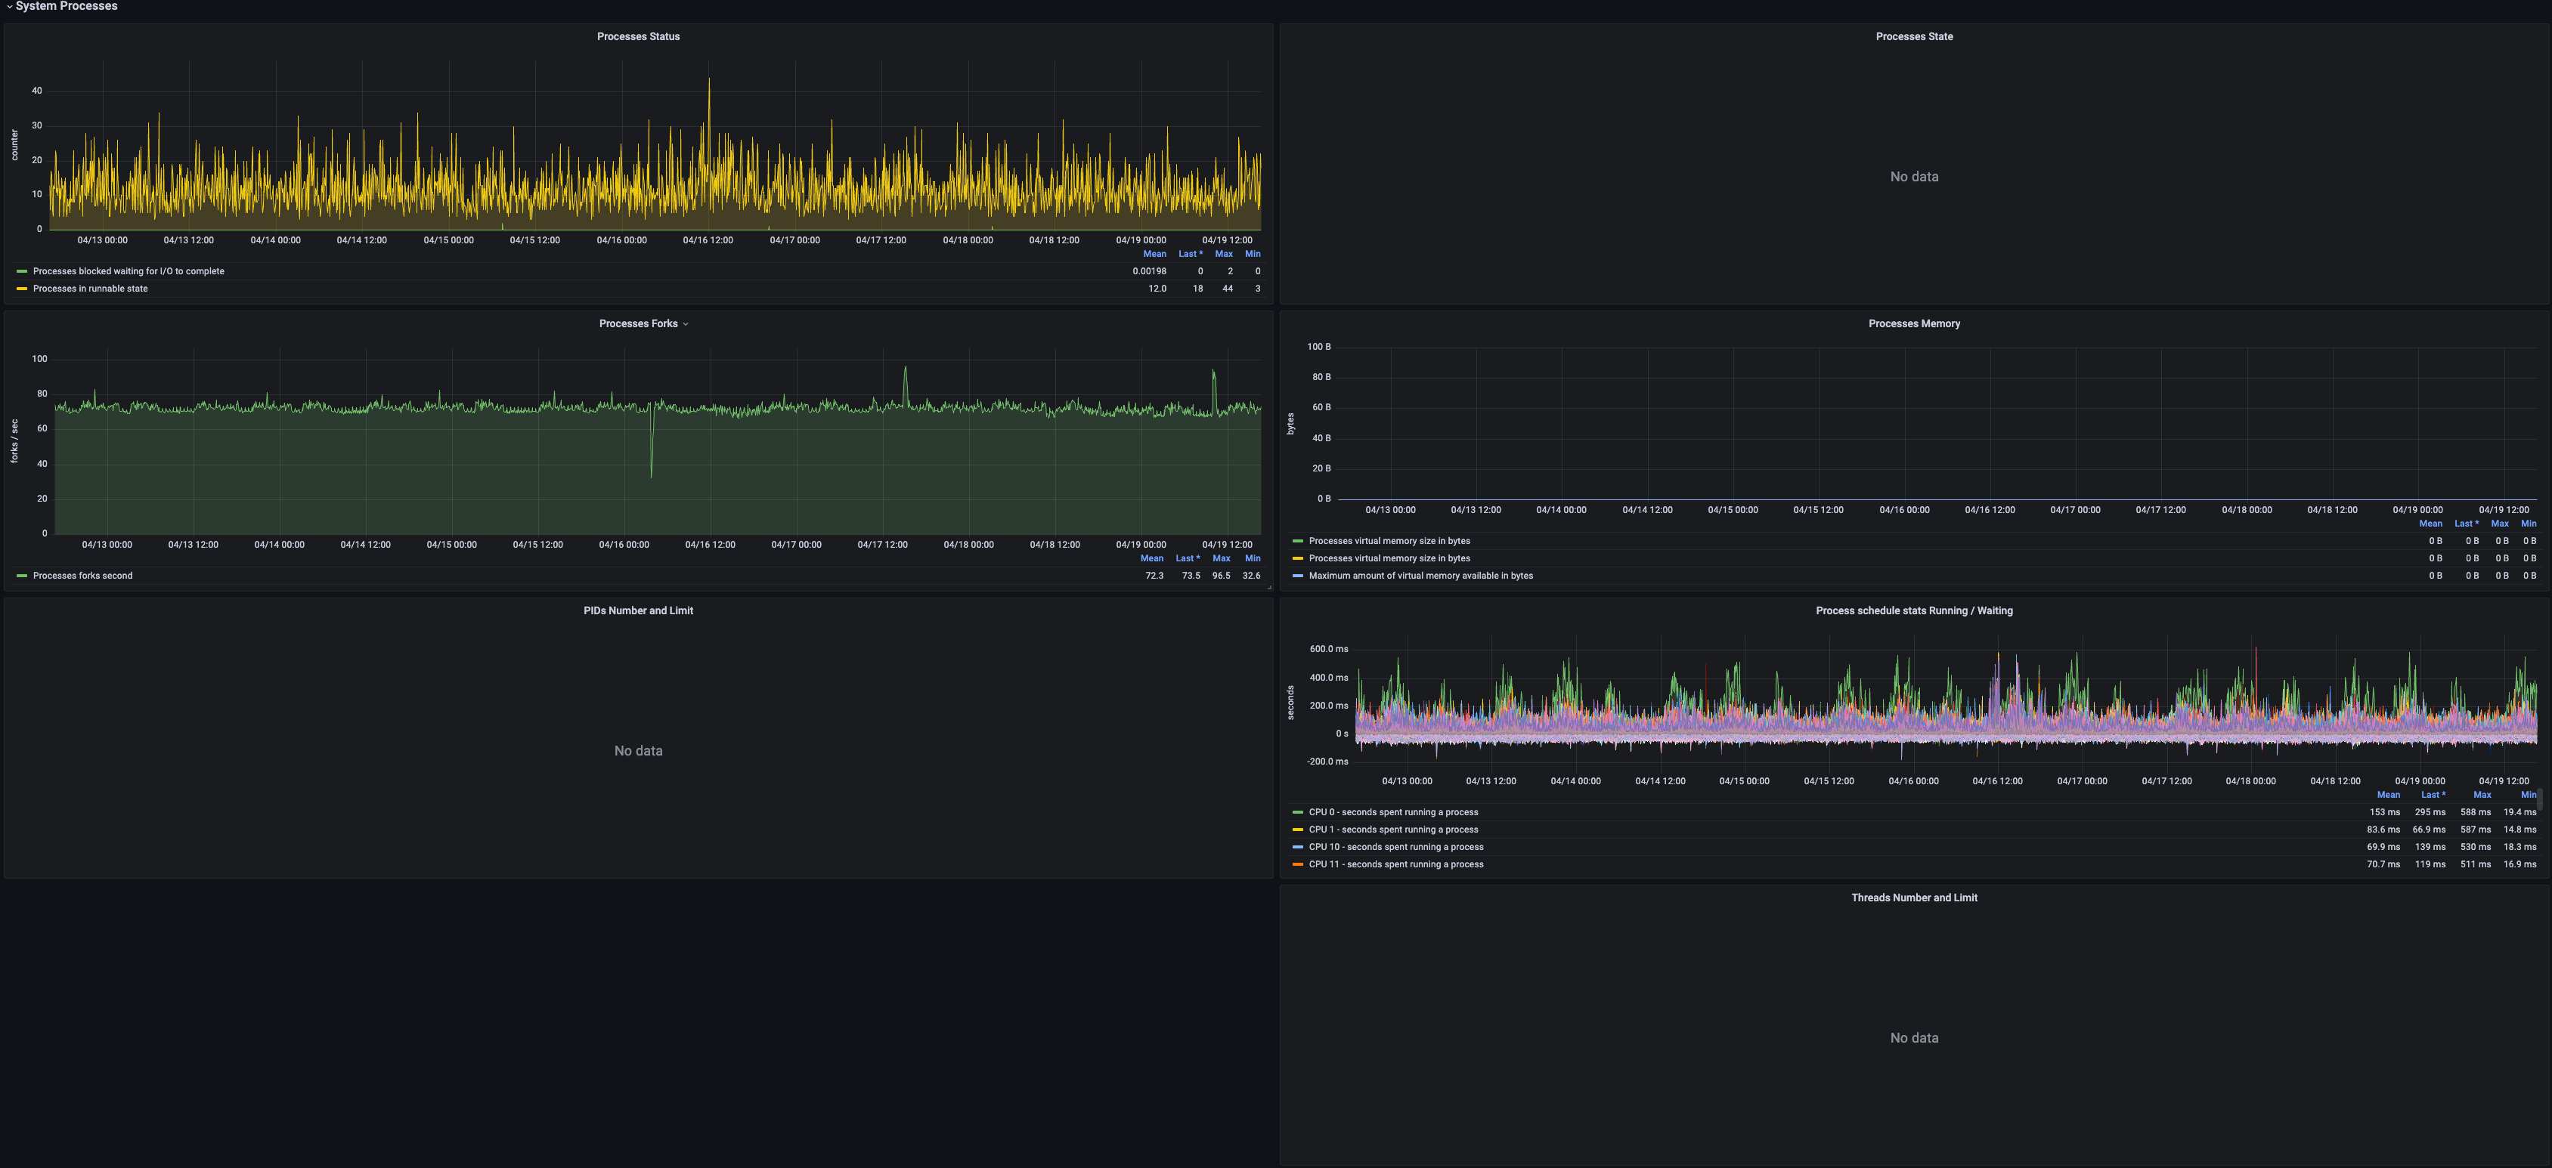Click green swatch for Processes forks second

(x=22, y=576)
